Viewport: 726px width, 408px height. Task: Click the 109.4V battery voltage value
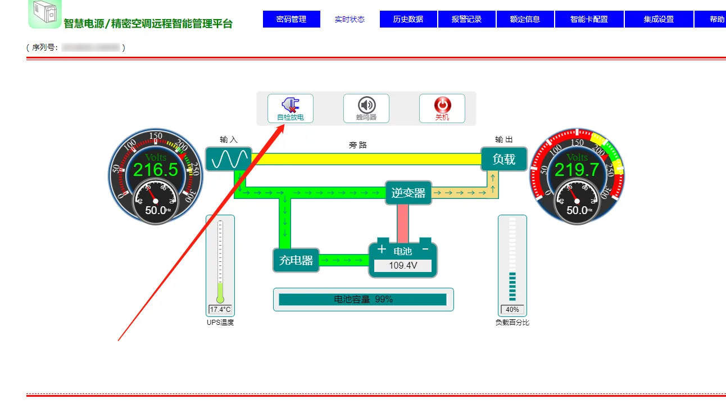[x=403, y=265]
